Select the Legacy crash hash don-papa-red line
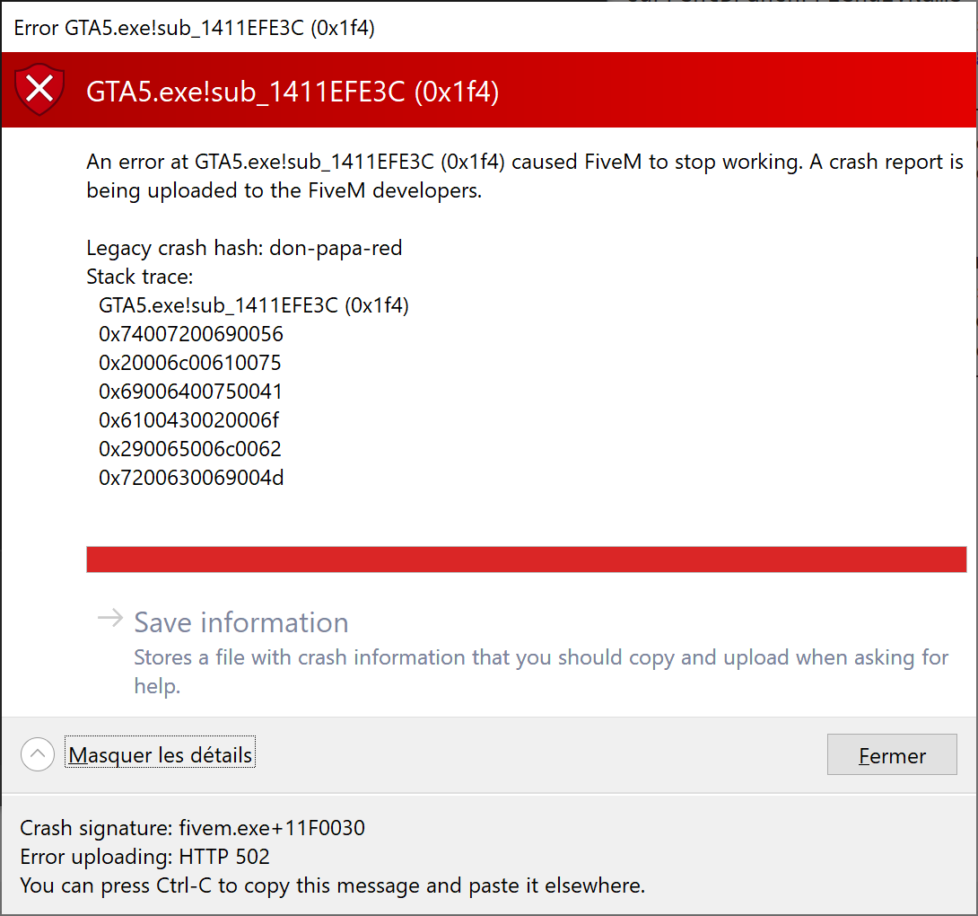978x916 pixels. click(244, 248)
